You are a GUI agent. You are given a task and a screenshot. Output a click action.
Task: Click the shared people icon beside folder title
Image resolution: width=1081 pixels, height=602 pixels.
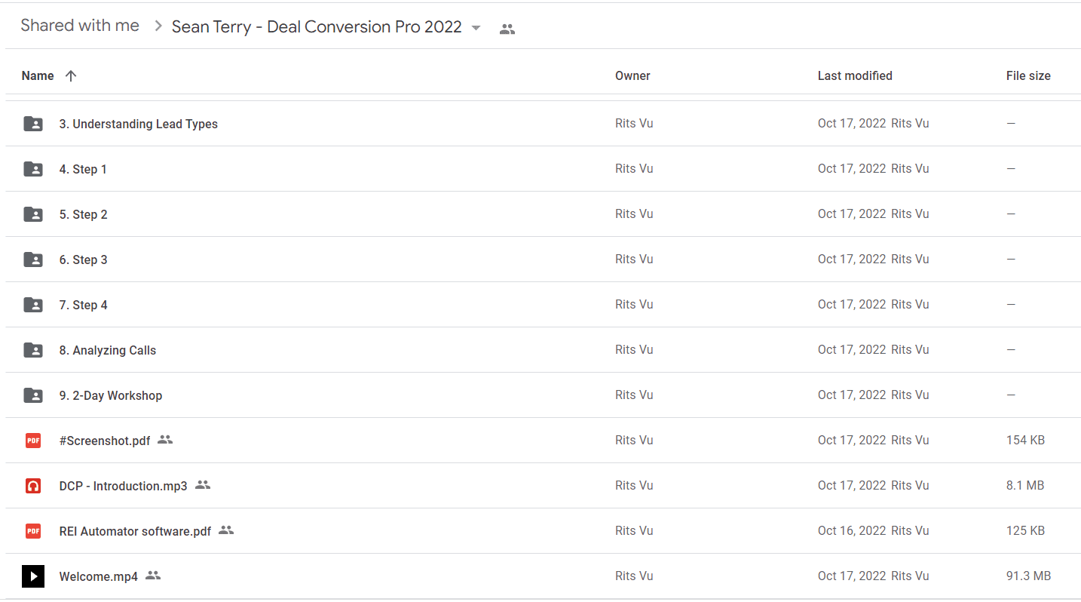tap(507, 29)
